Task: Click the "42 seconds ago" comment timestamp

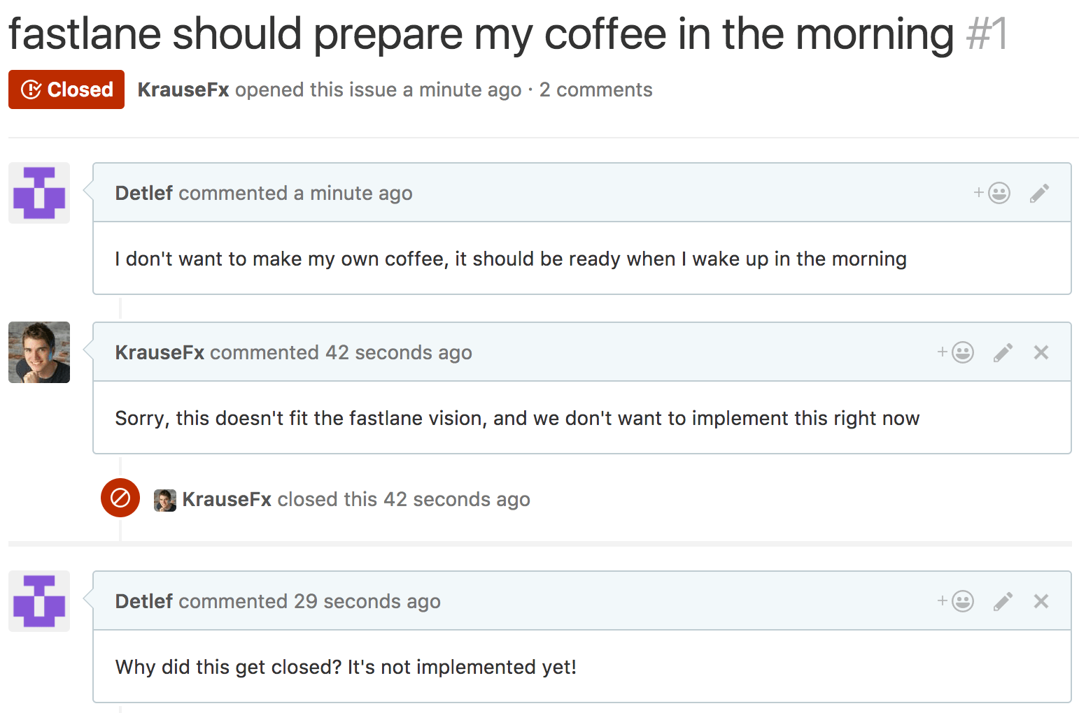Action: coord(399,352)
